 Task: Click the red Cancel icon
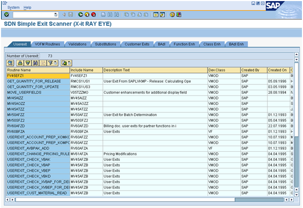tap(93, 14)
